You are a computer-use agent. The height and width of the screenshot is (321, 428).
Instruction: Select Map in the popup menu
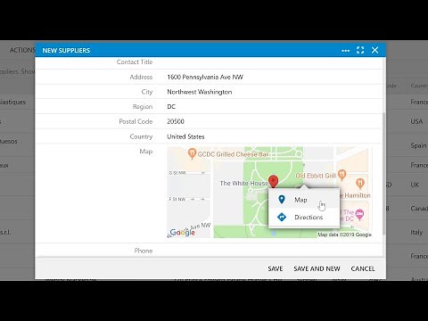(303, 200)
